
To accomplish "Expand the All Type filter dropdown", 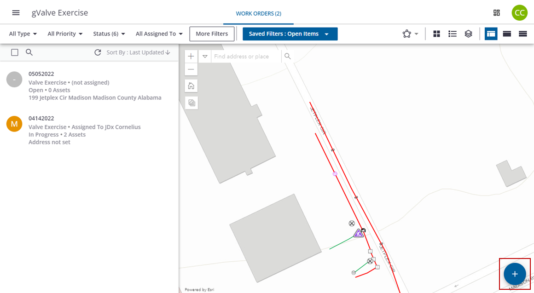I will pos(23,34).
